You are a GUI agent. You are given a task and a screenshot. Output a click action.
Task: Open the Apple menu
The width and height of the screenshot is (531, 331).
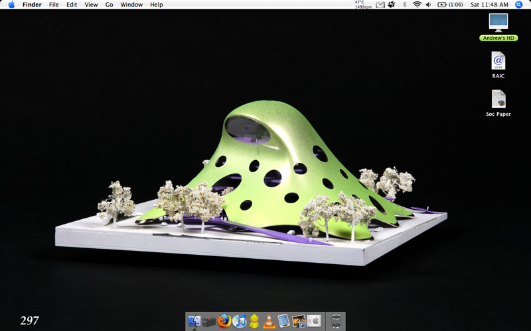pos(11,5)
